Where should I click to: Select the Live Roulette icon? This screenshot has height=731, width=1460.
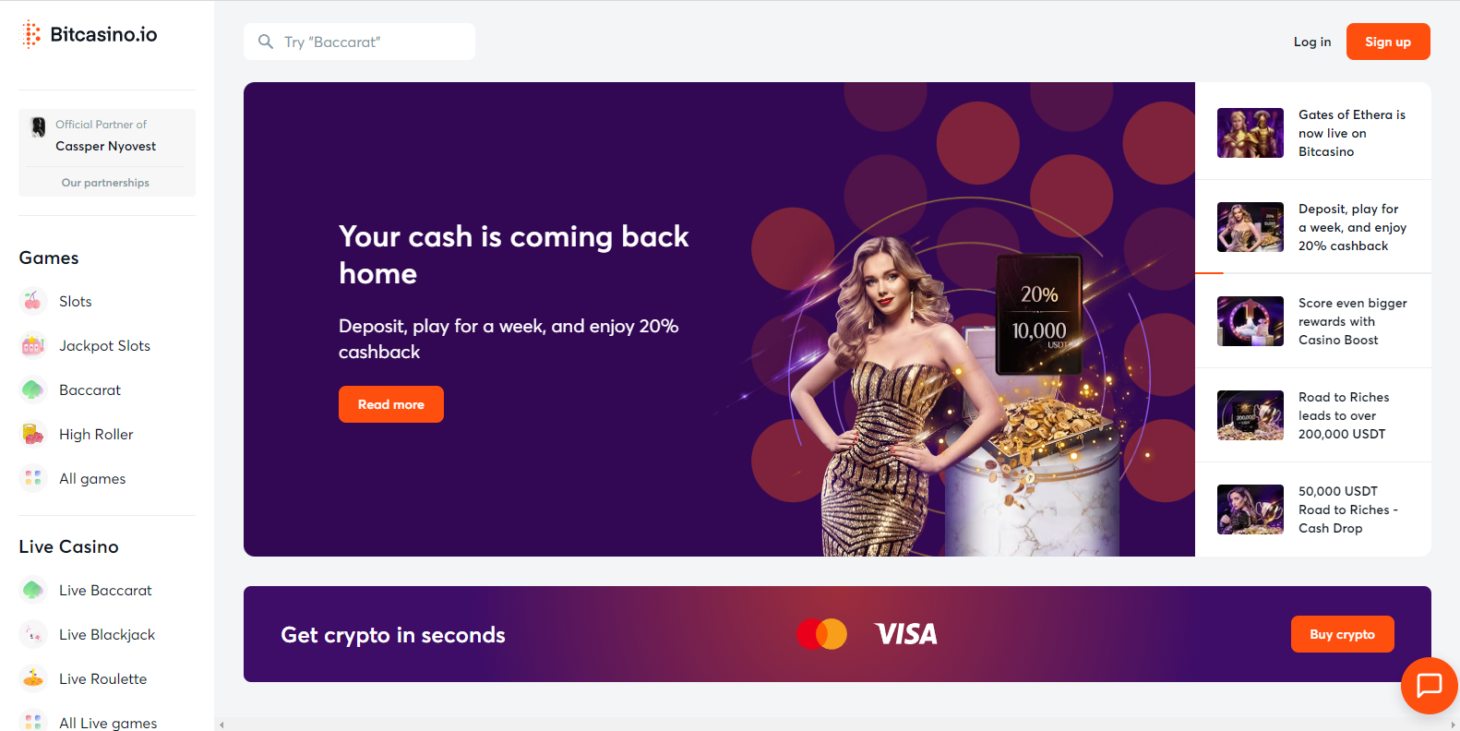33,678
